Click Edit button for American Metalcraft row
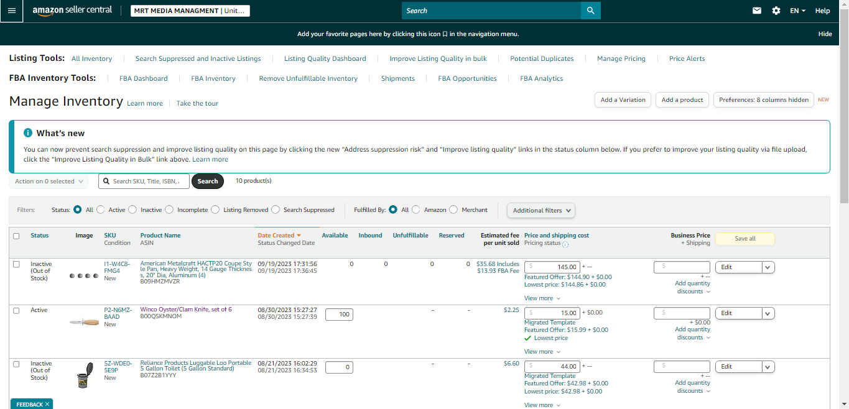Viewport: 849px width, 409px height. coord(739,267)
